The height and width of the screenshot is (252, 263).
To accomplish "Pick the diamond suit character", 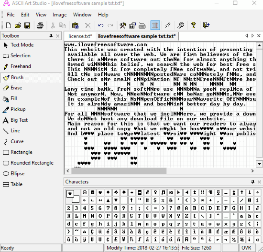I will click(x=108, y=192).
